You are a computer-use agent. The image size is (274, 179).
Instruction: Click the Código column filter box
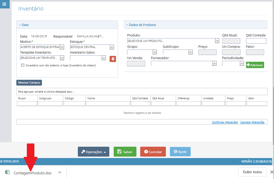(74, 104)
